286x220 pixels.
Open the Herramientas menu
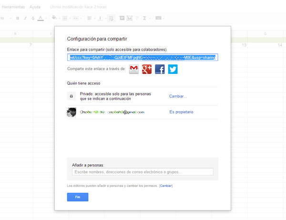point(13,7)
